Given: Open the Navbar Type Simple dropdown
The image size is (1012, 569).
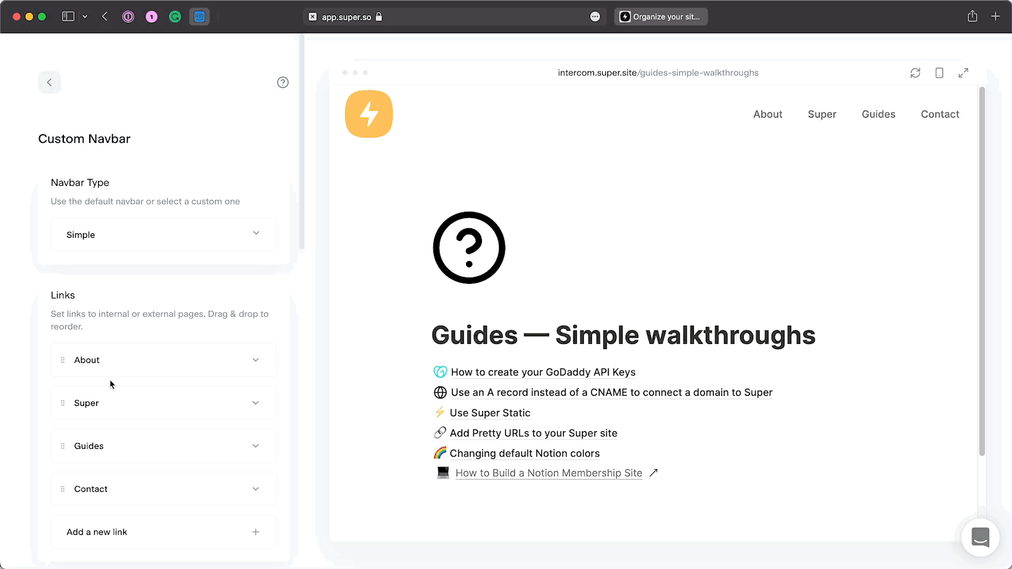Looking at the screenshot, I should [x=164, y=235].
